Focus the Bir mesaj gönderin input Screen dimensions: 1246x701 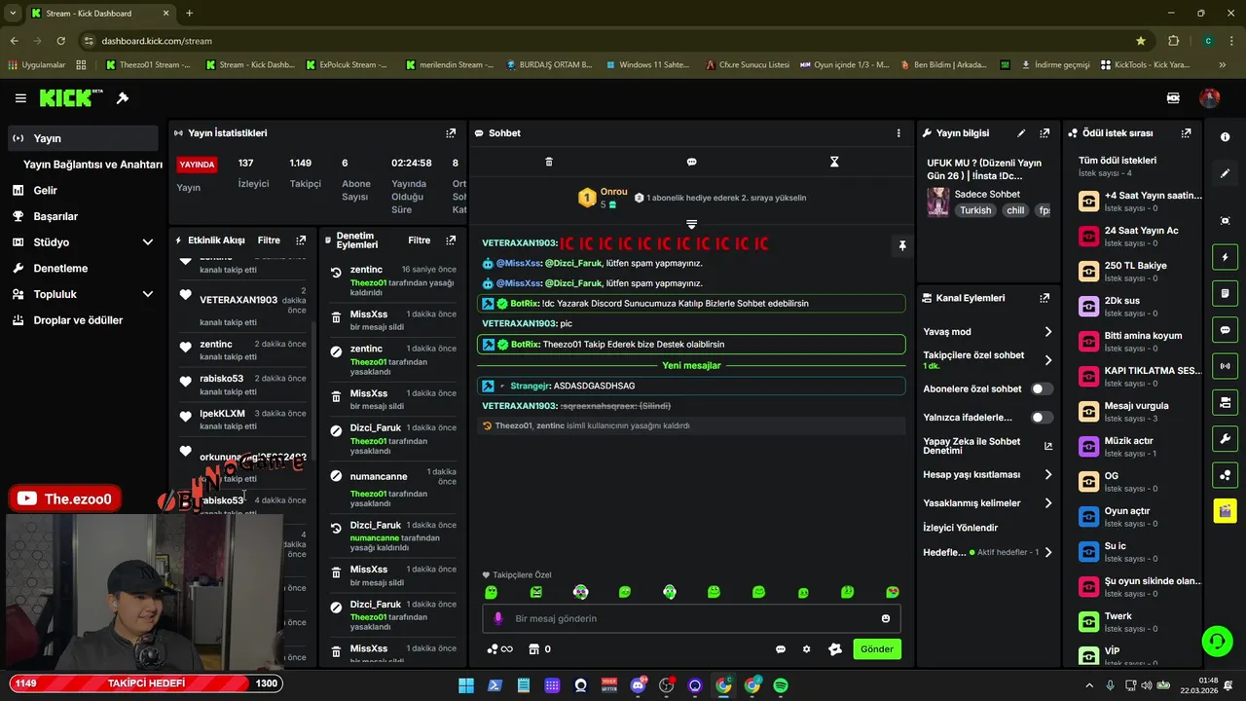pos(691,618)
